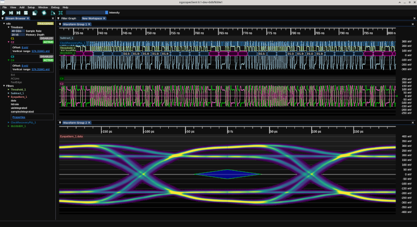Viewport: 417px width, 227px height.
Task: Collapse the Eyepattern_1 filter node
Action: 8,97
